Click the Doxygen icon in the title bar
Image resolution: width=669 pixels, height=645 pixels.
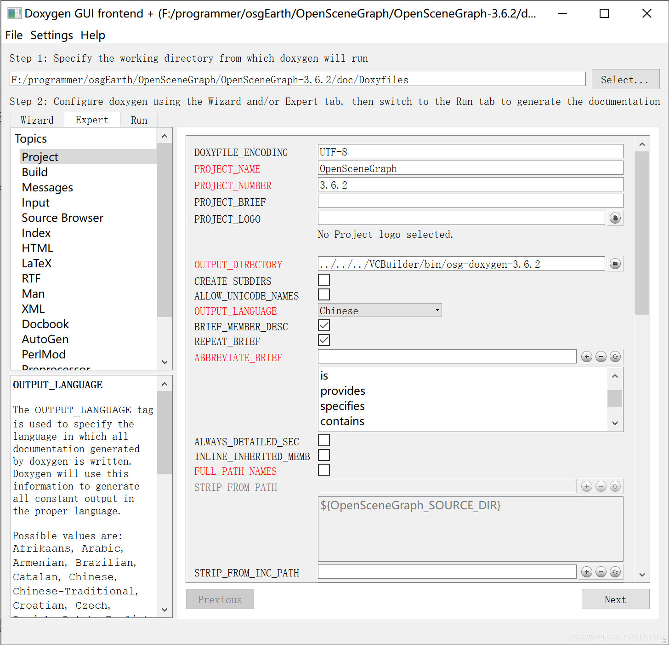tap(14, 13)
